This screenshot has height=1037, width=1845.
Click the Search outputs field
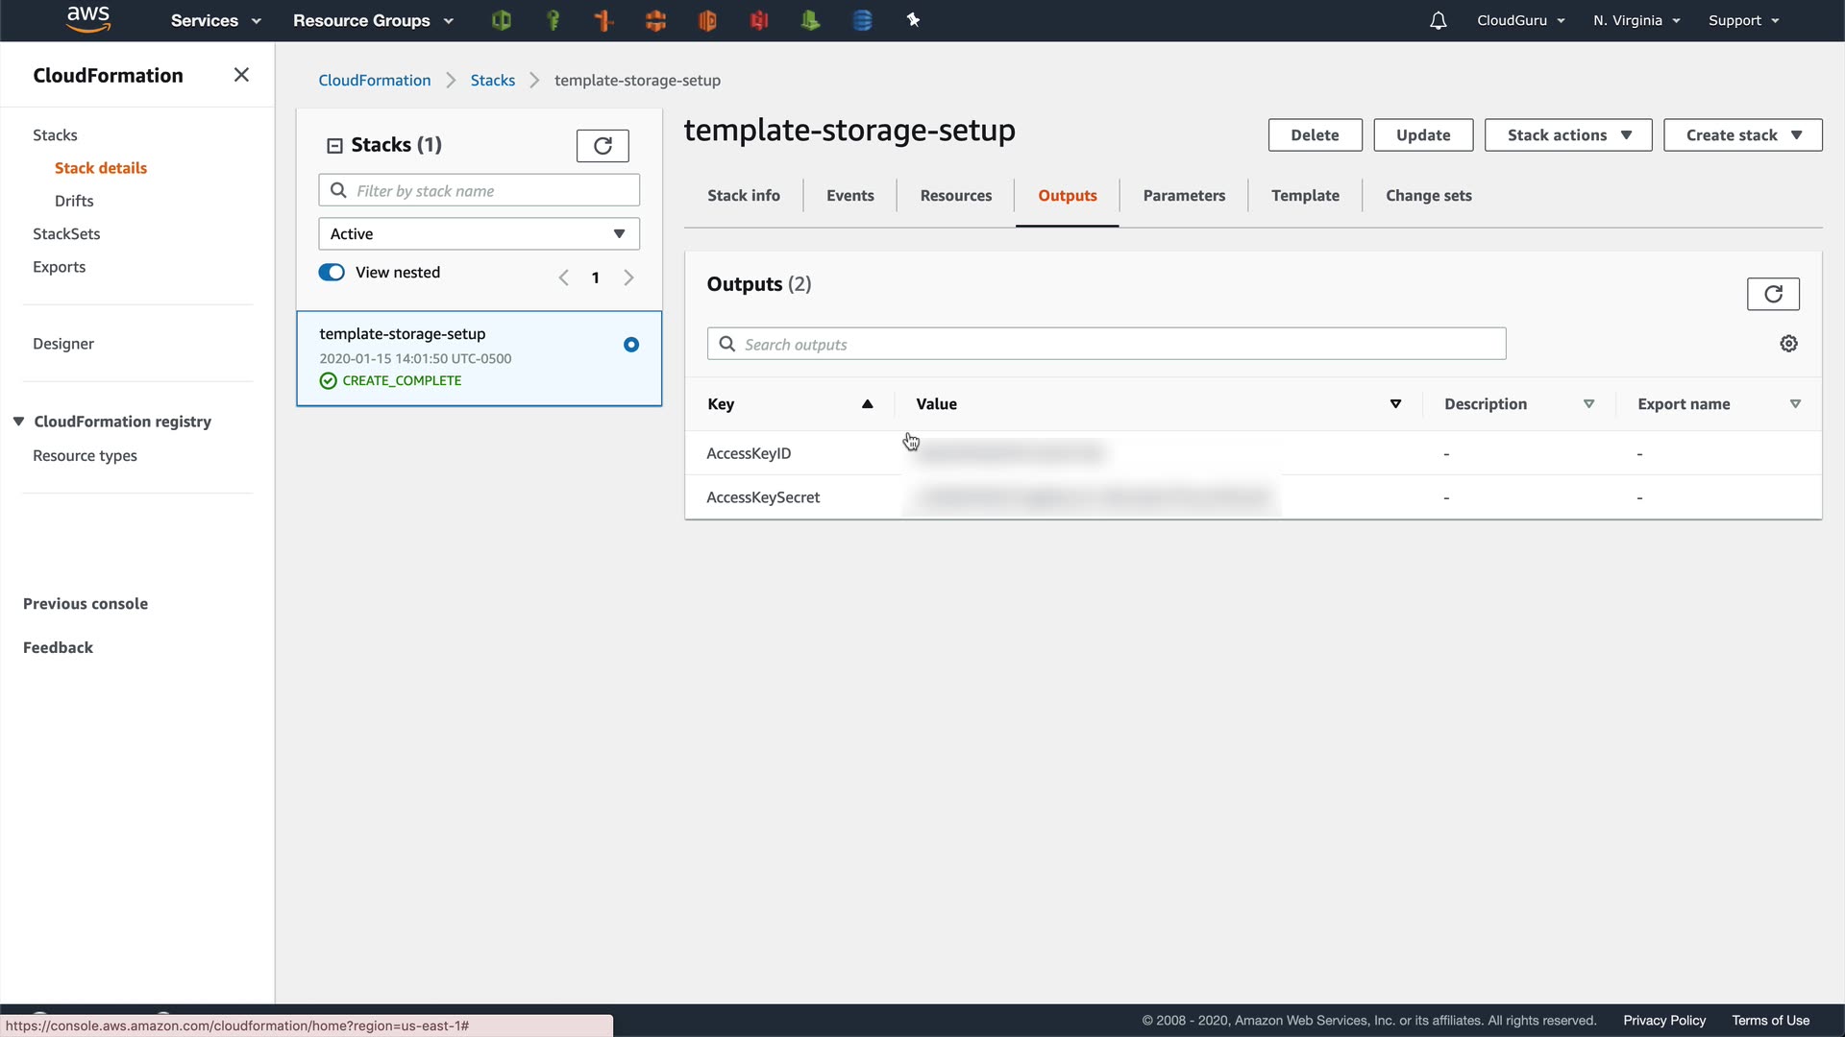tap(1105, 345)
